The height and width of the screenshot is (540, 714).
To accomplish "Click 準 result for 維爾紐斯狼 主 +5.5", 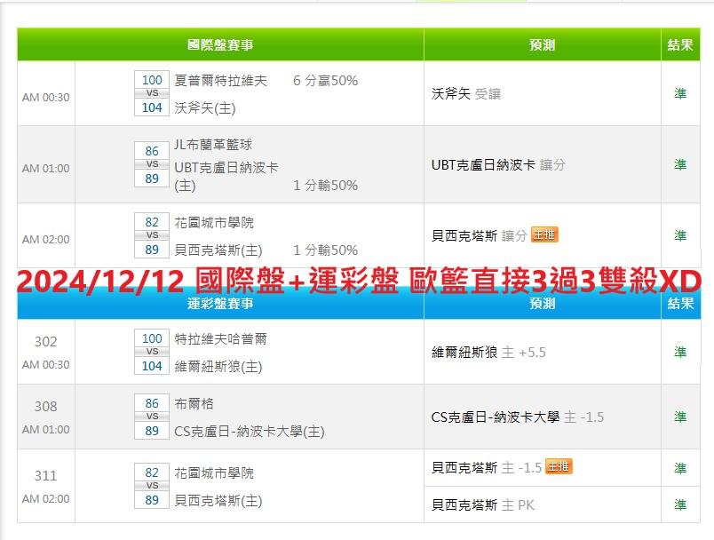I will tap(680, 352).
